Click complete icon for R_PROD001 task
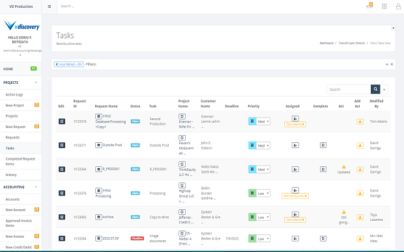404x252 pixels. [323, 169]
